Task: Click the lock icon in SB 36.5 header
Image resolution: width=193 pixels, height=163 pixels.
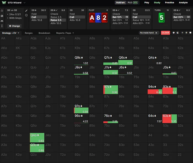Action: 36,10
